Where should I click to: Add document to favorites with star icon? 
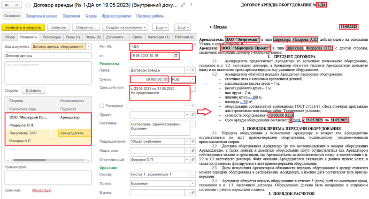click(28, 5)
